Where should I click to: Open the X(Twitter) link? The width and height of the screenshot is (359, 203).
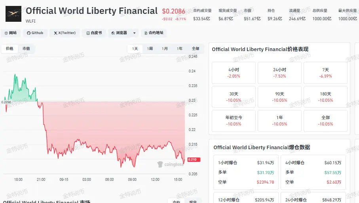pyautogui.click(x=65, y=33)
